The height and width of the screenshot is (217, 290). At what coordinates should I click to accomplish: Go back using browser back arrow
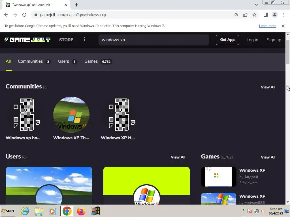pyautogui.click(x=6, y=15)
